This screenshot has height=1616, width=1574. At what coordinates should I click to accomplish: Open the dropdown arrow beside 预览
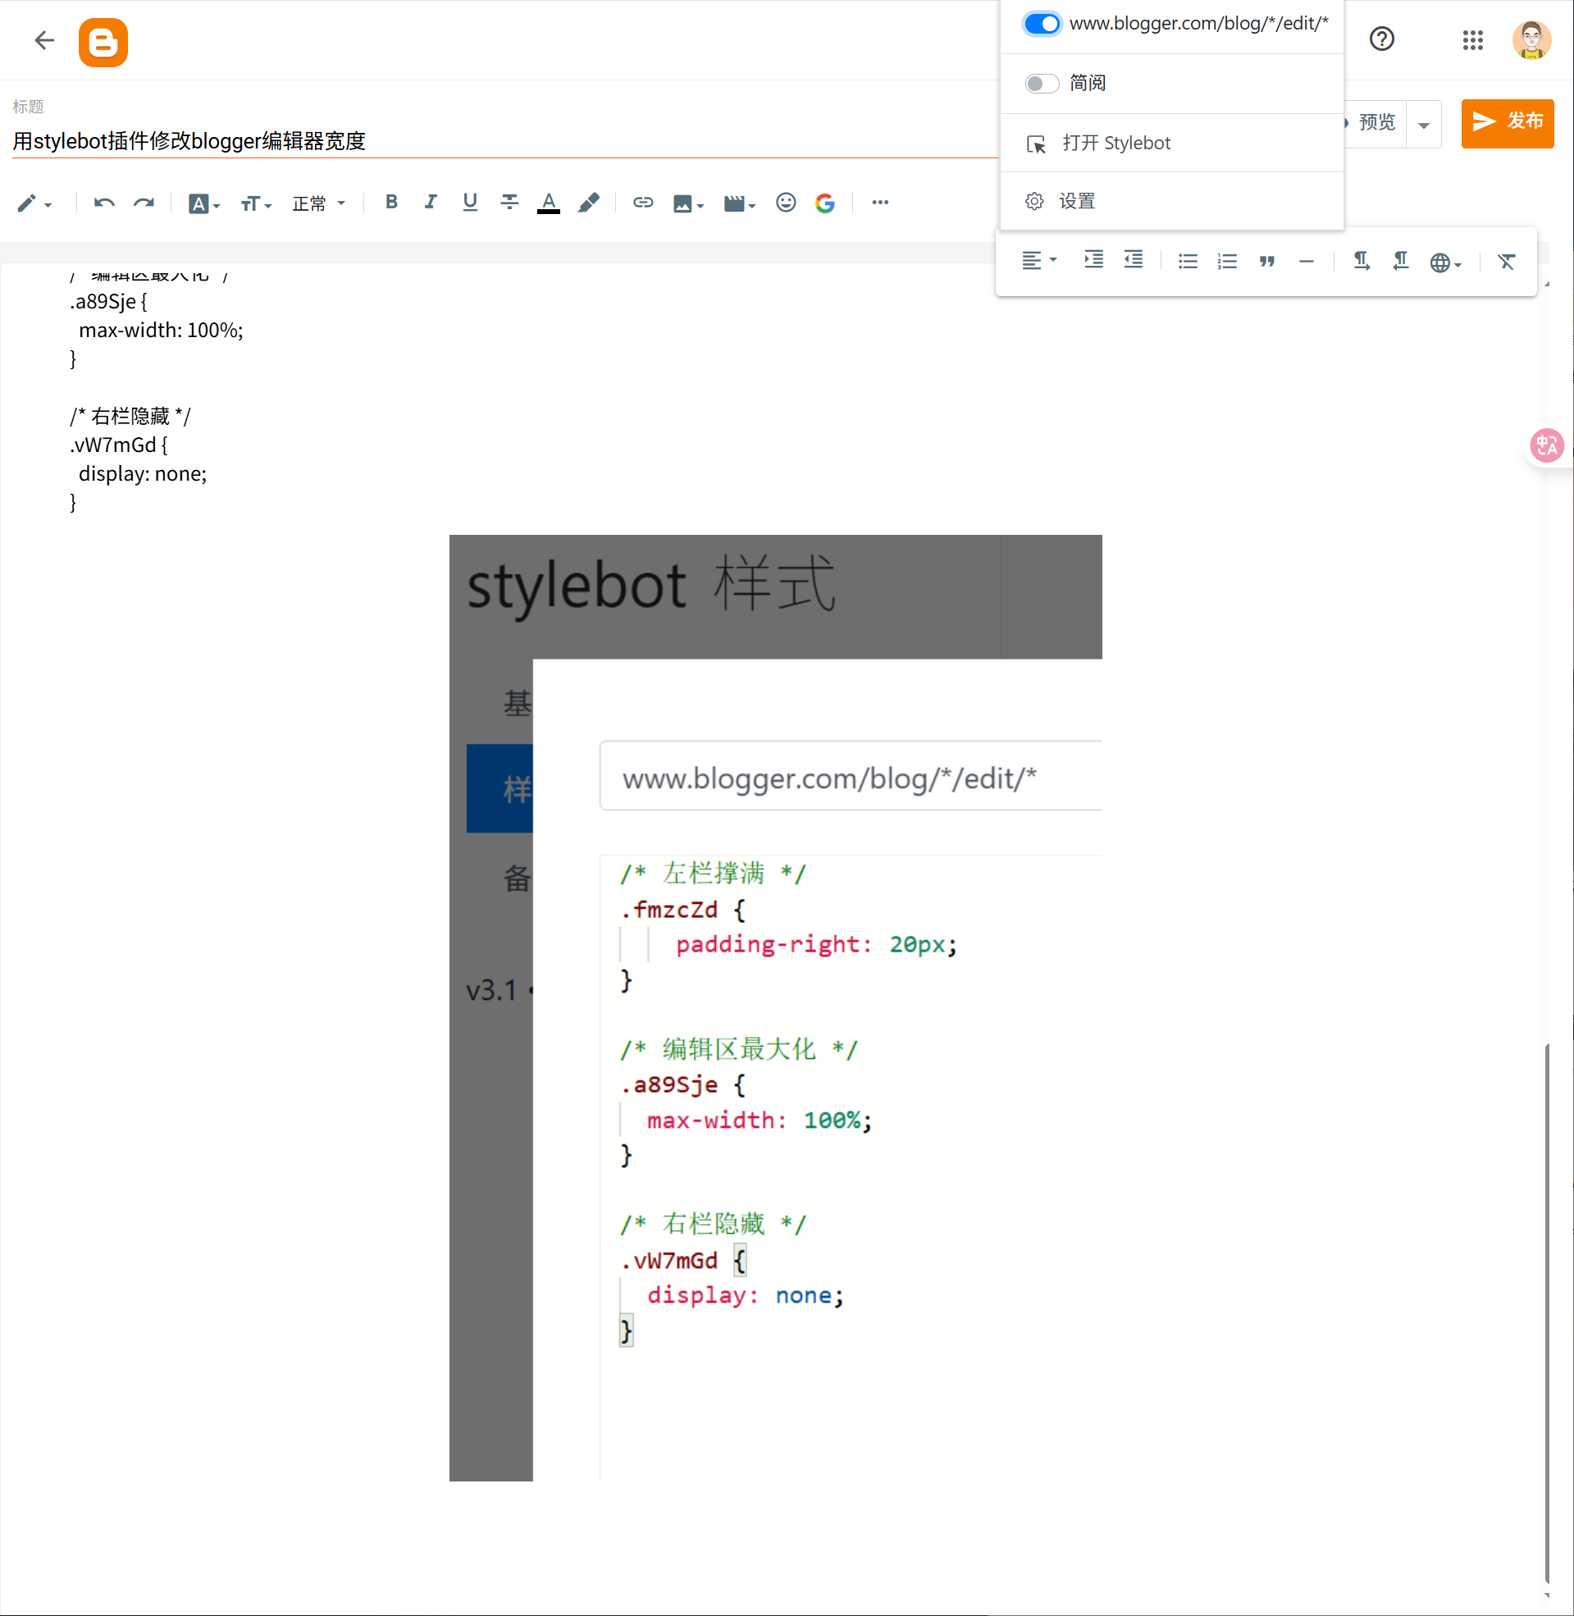click(1424, 125)
